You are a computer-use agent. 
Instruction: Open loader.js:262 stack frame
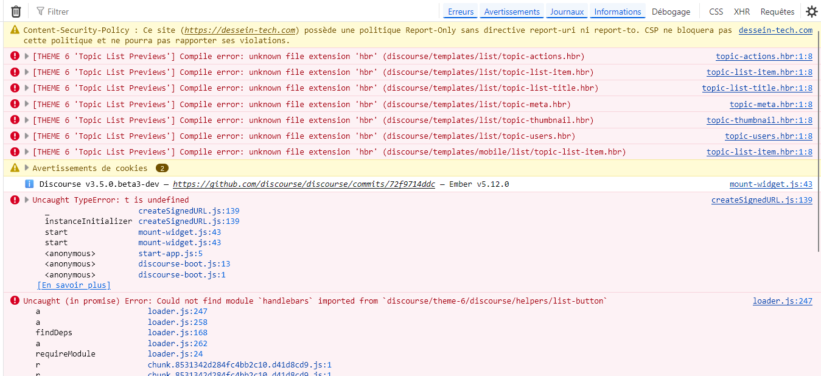[178, 343]
